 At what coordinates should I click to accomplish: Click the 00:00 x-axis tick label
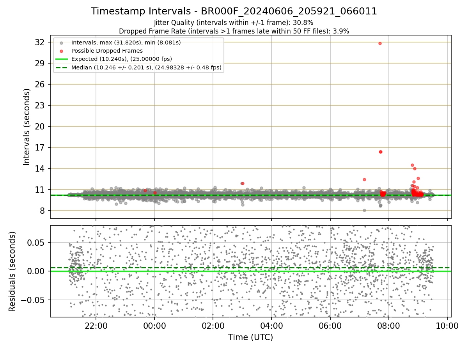[154, 325]
